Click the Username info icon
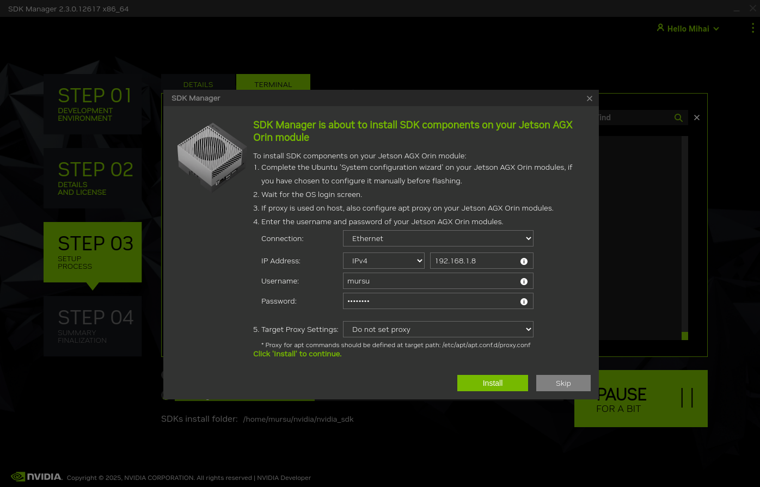Screen dimensions: 760x487 [524, 281]
